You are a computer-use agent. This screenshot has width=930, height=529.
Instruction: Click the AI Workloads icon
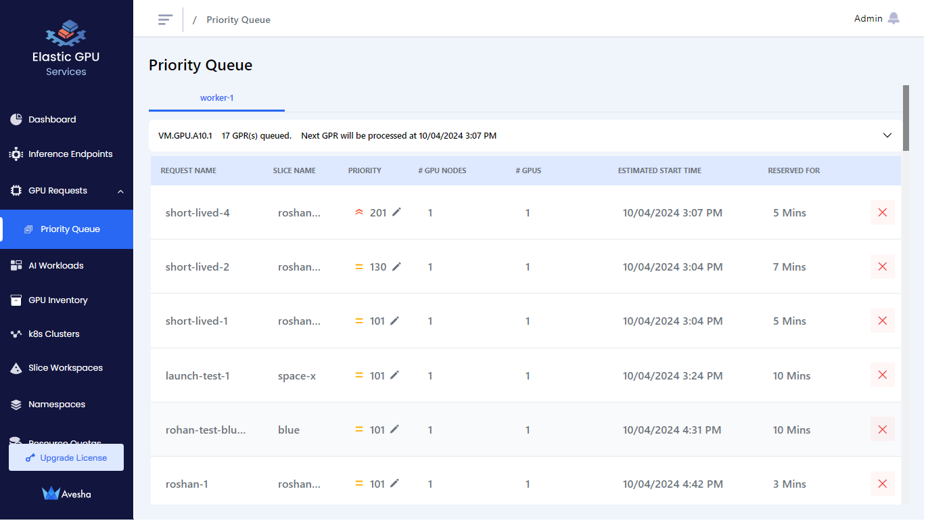[16, 266]
